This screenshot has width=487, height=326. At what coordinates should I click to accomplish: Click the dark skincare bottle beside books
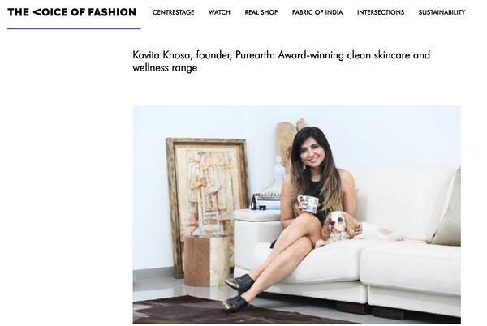pyautogui.click(x=253, y=203)
